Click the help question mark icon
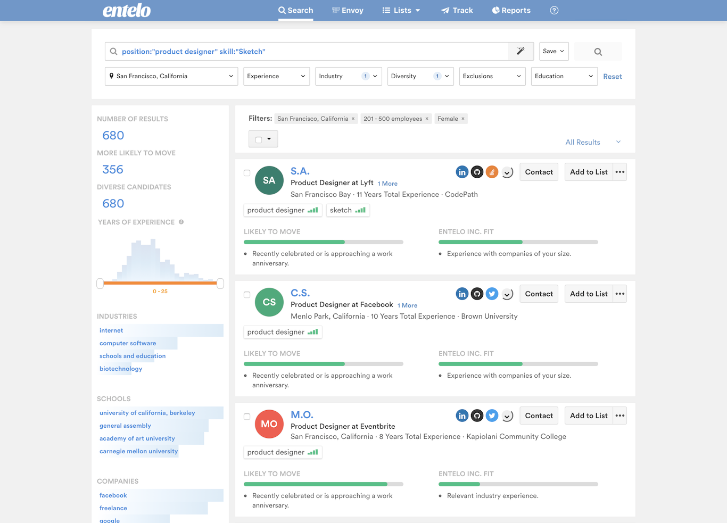 click(554, 10)
